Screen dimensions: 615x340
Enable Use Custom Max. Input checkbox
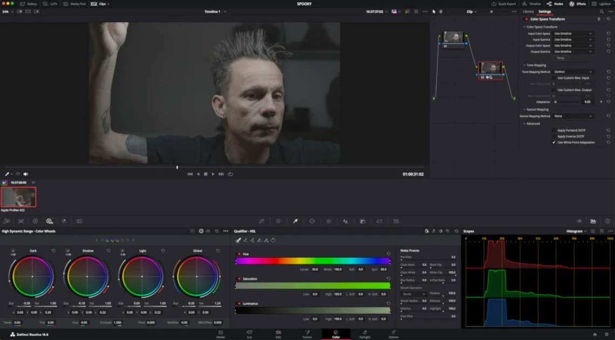554,78
